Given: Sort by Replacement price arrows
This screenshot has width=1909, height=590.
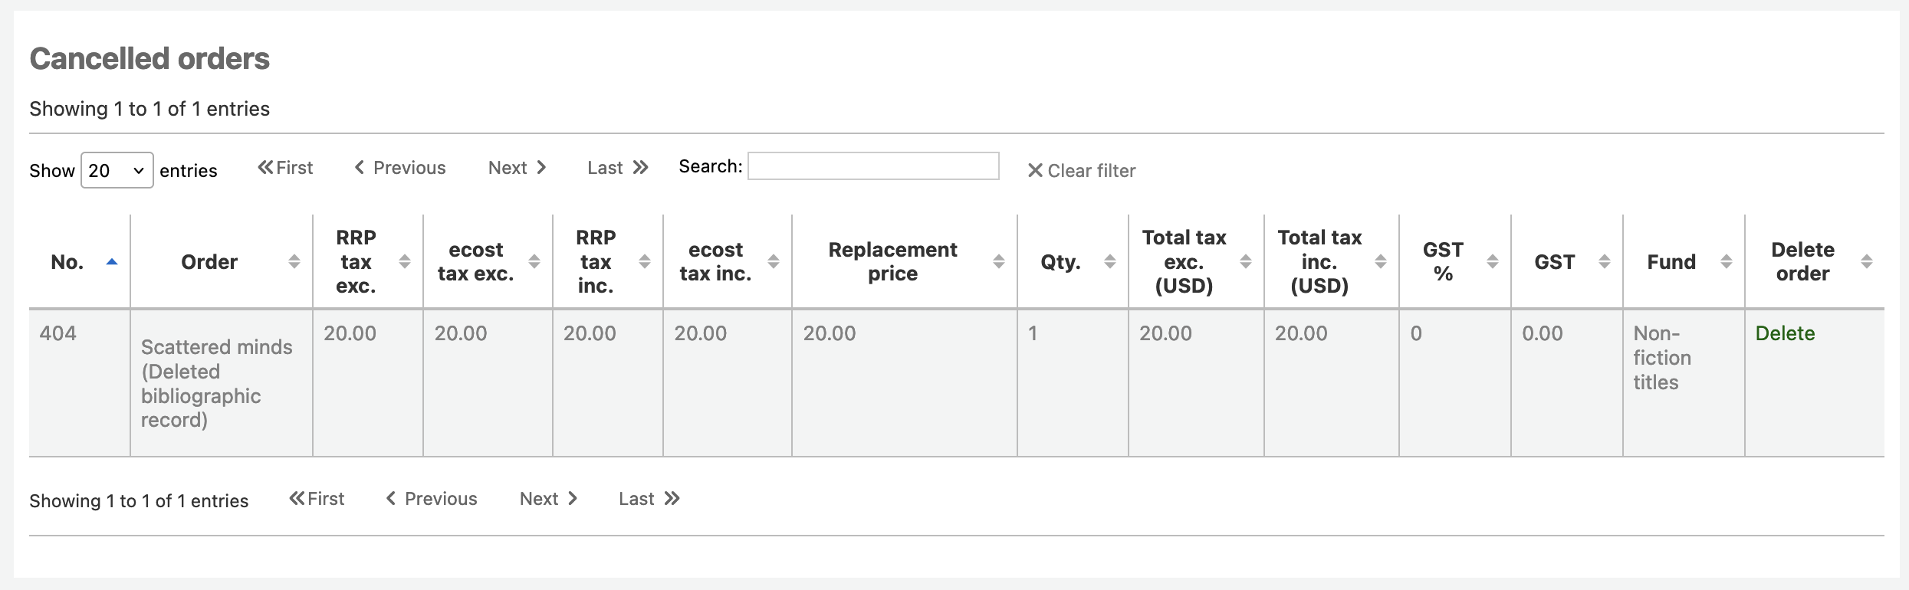Looking at the screenshot, I should coord(998,262).
